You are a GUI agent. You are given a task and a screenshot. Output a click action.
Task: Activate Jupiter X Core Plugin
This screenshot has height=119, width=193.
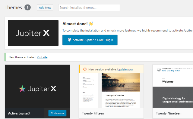click(90, 40)
